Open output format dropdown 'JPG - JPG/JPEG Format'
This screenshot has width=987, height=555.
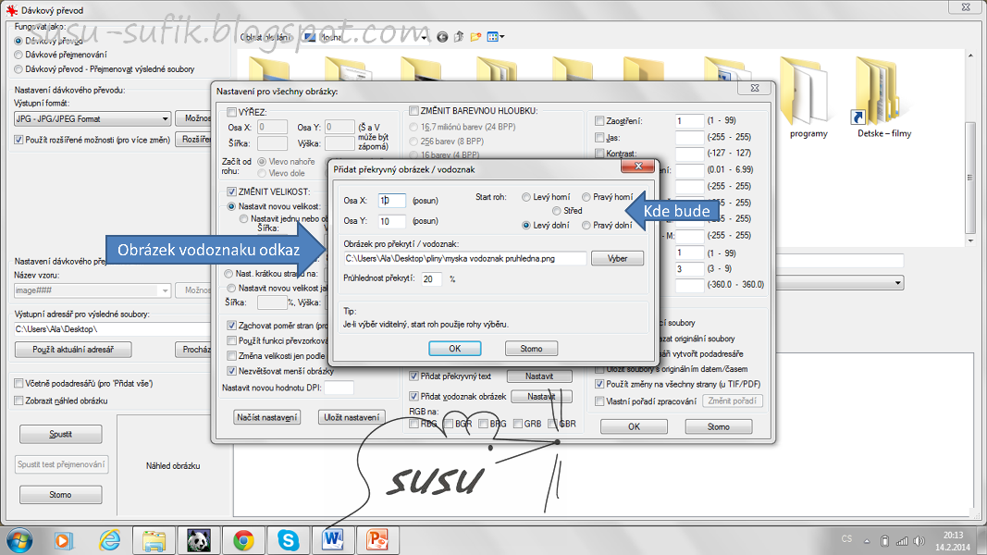[x=93, y=118]
